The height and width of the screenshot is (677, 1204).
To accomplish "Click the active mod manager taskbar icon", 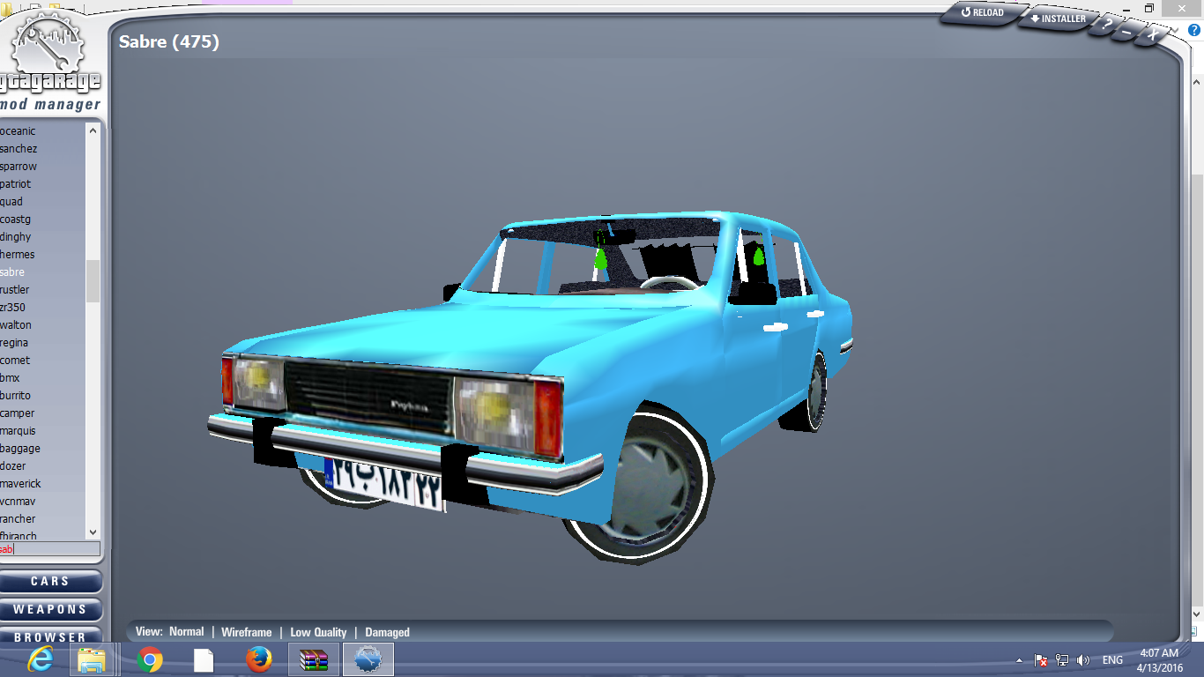I will pyautogui.click(x=368, y=659).
